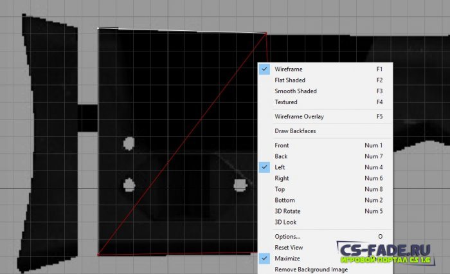The width and height of the screenshot is (450, 274).
Task: Click Remove Background Image
Action: (x=325, y=269)
